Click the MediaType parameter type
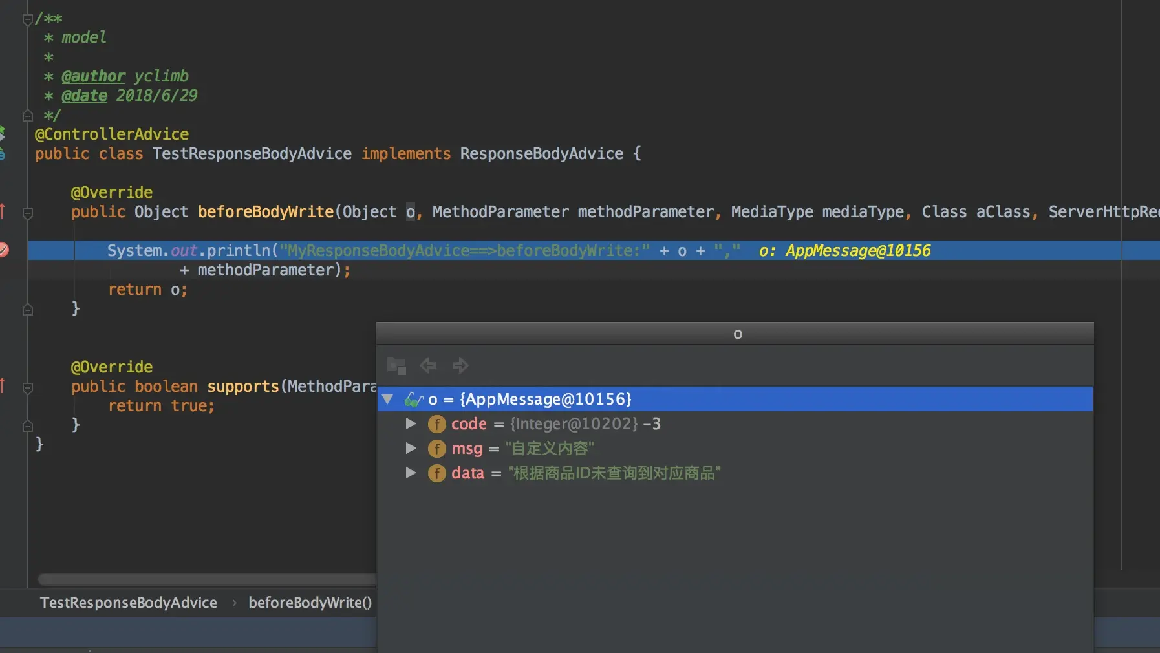Image resolution: width=1160 pixels, height=653 pixels. (772, 212)
